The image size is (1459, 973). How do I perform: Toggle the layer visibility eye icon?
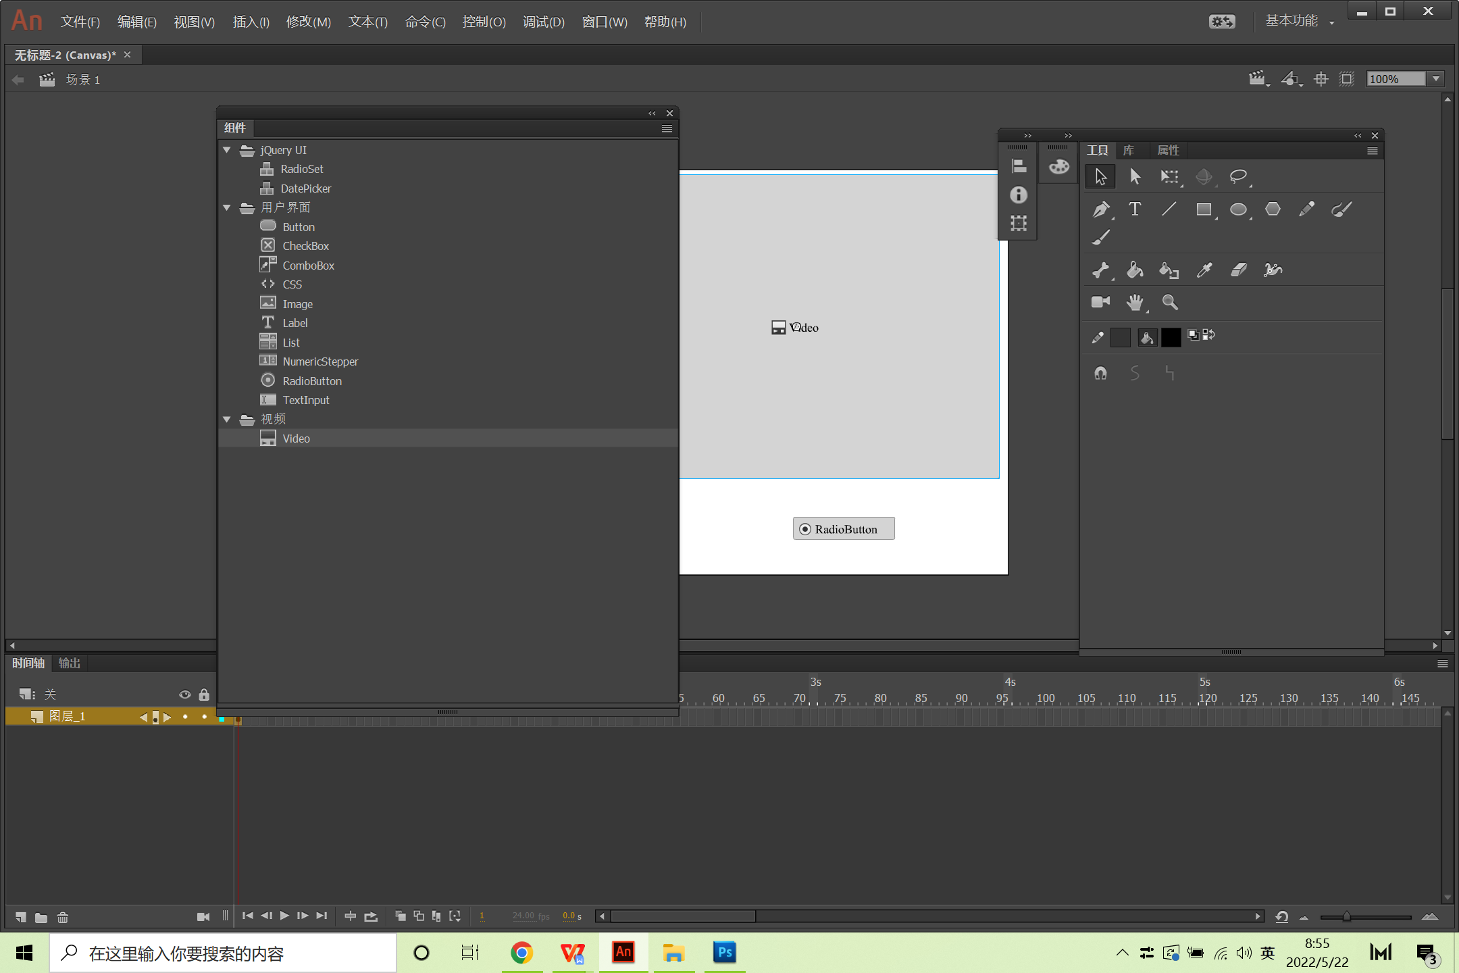click(184, 695)
